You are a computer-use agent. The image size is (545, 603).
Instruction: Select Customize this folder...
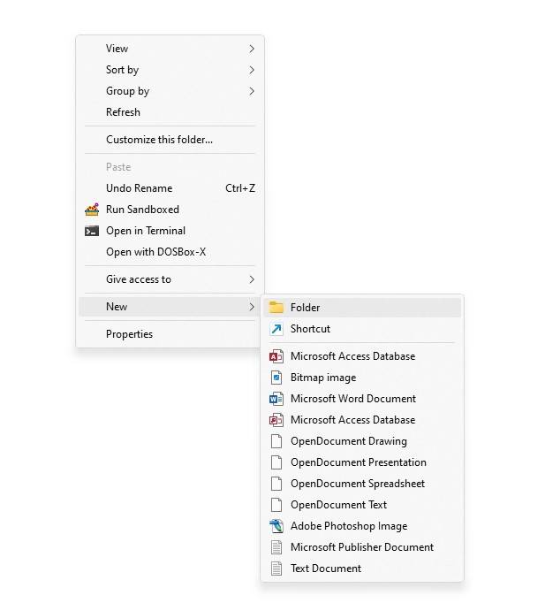[x=159, y=140]
